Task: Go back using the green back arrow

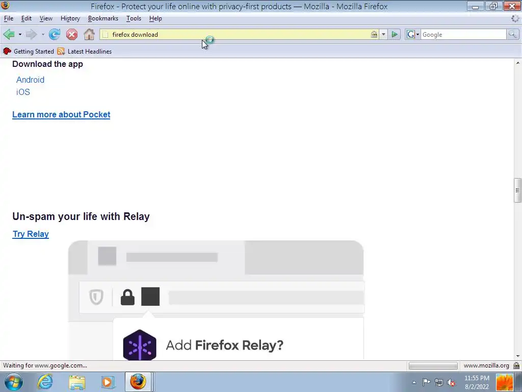Action: (9, 34)
